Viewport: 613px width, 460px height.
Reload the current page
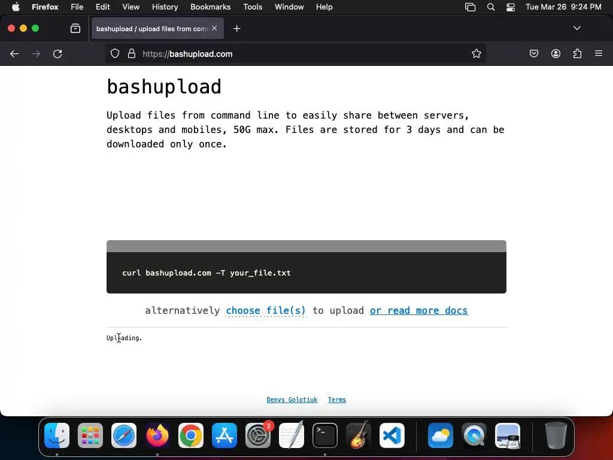coord(57,54)
